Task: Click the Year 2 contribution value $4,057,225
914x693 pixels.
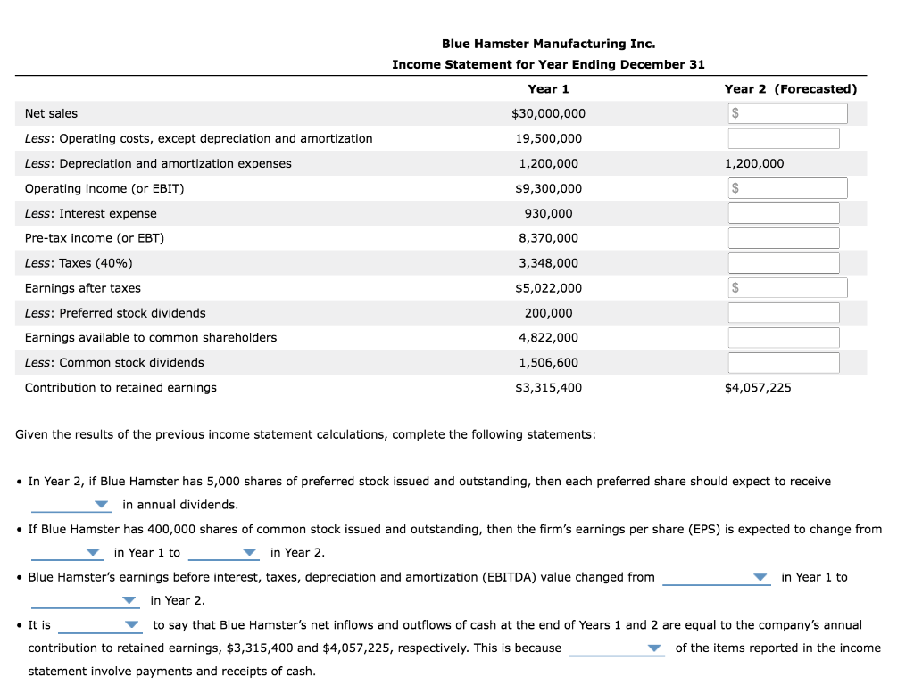Action: click(758, 388)
